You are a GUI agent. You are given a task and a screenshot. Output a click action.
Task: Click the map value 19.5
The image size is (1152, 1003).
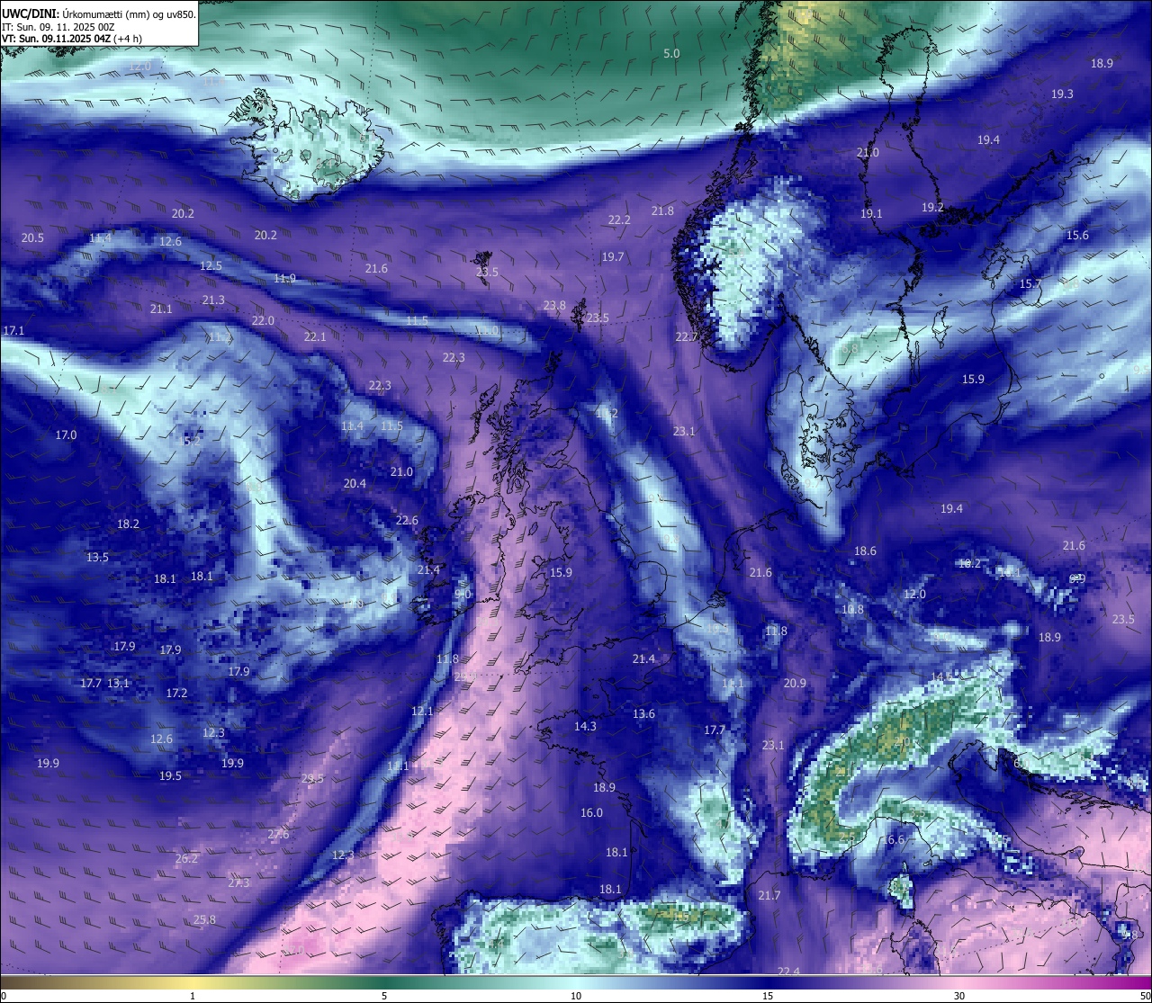tap(170, 775)
